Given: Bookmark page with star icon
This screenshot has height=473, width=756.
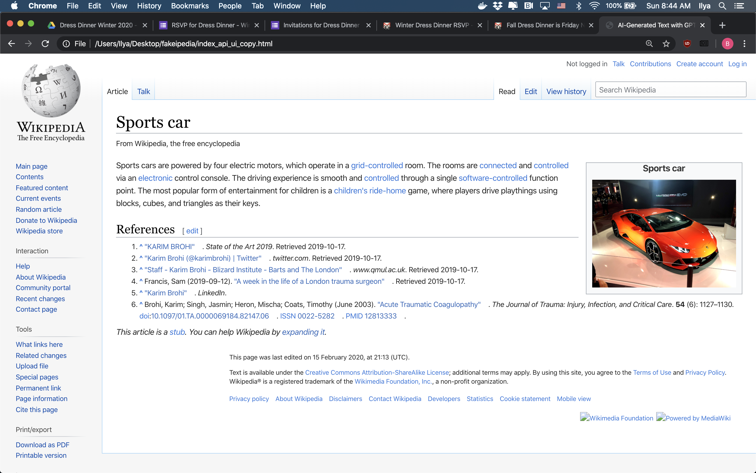Looking at the screenshot, I should 666,44.
